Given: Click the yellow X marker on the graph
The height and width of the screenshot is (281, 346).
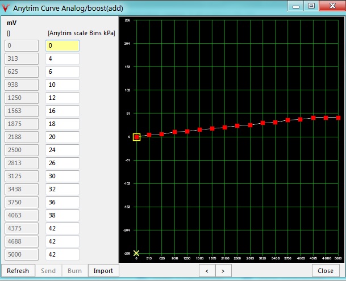Looking at the screenshot, I should (x=136, y=253).
